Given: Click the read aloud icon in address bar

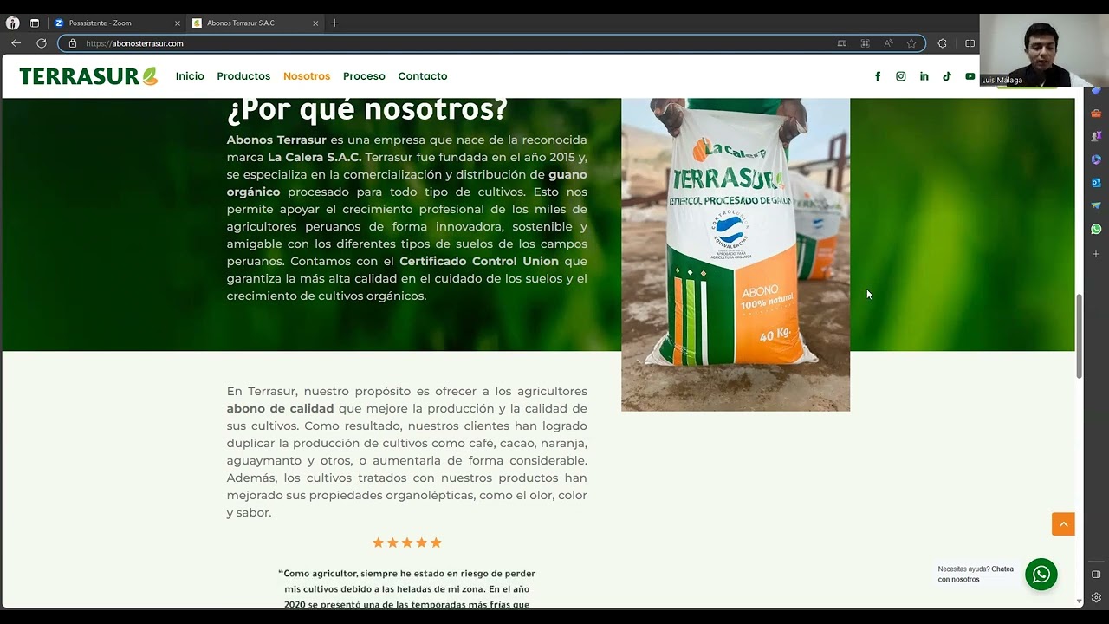Looking at the screenshot, I should pos(888,43).
